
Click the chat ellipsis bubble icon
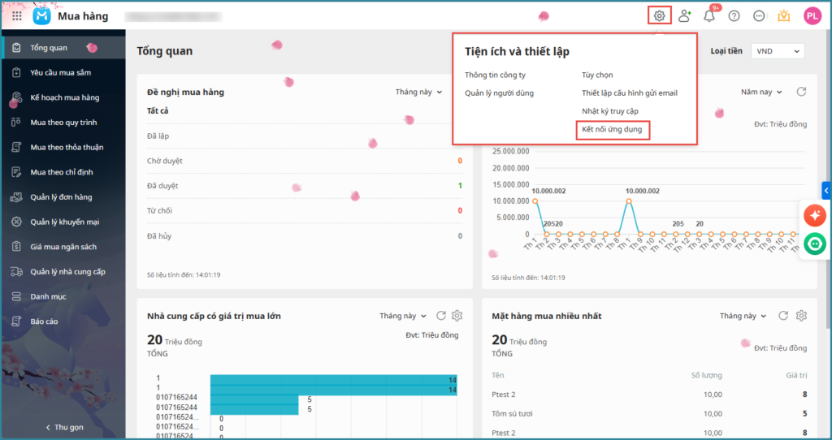[759, 16]
